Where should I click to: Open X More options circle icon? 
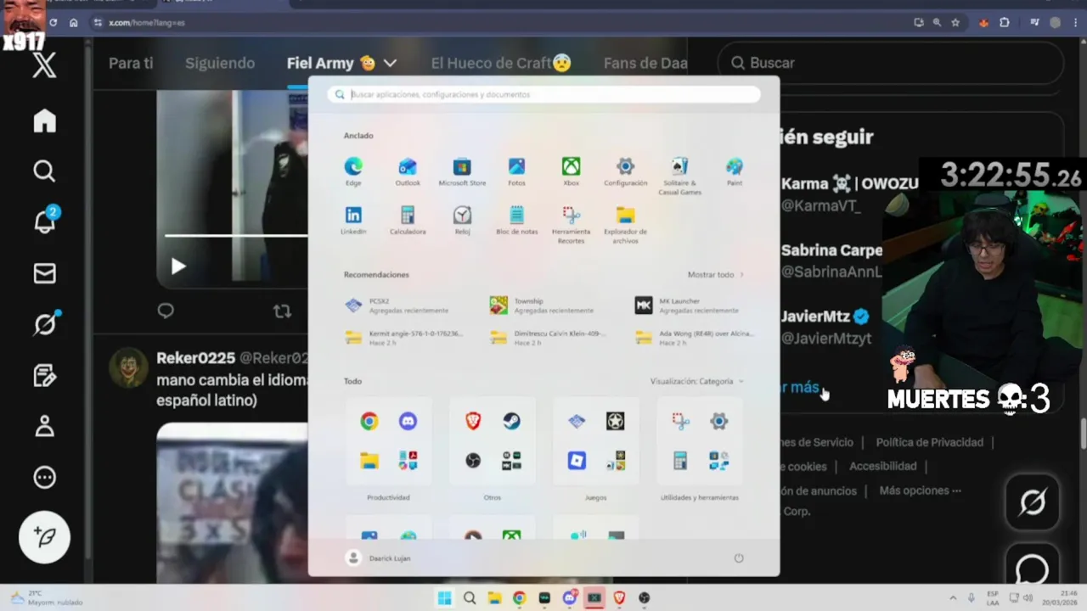pyautogui.click(x=44, y=477)
